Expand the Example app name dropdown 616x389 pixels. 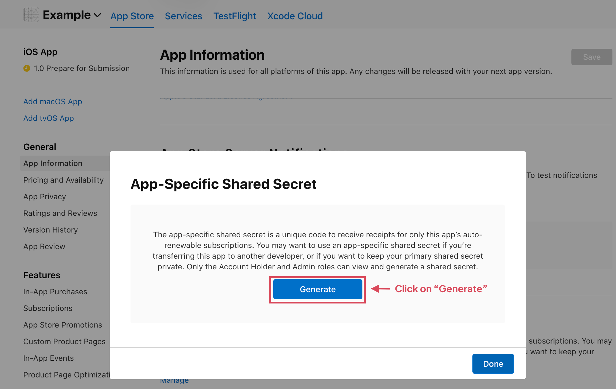click(97, 15)
